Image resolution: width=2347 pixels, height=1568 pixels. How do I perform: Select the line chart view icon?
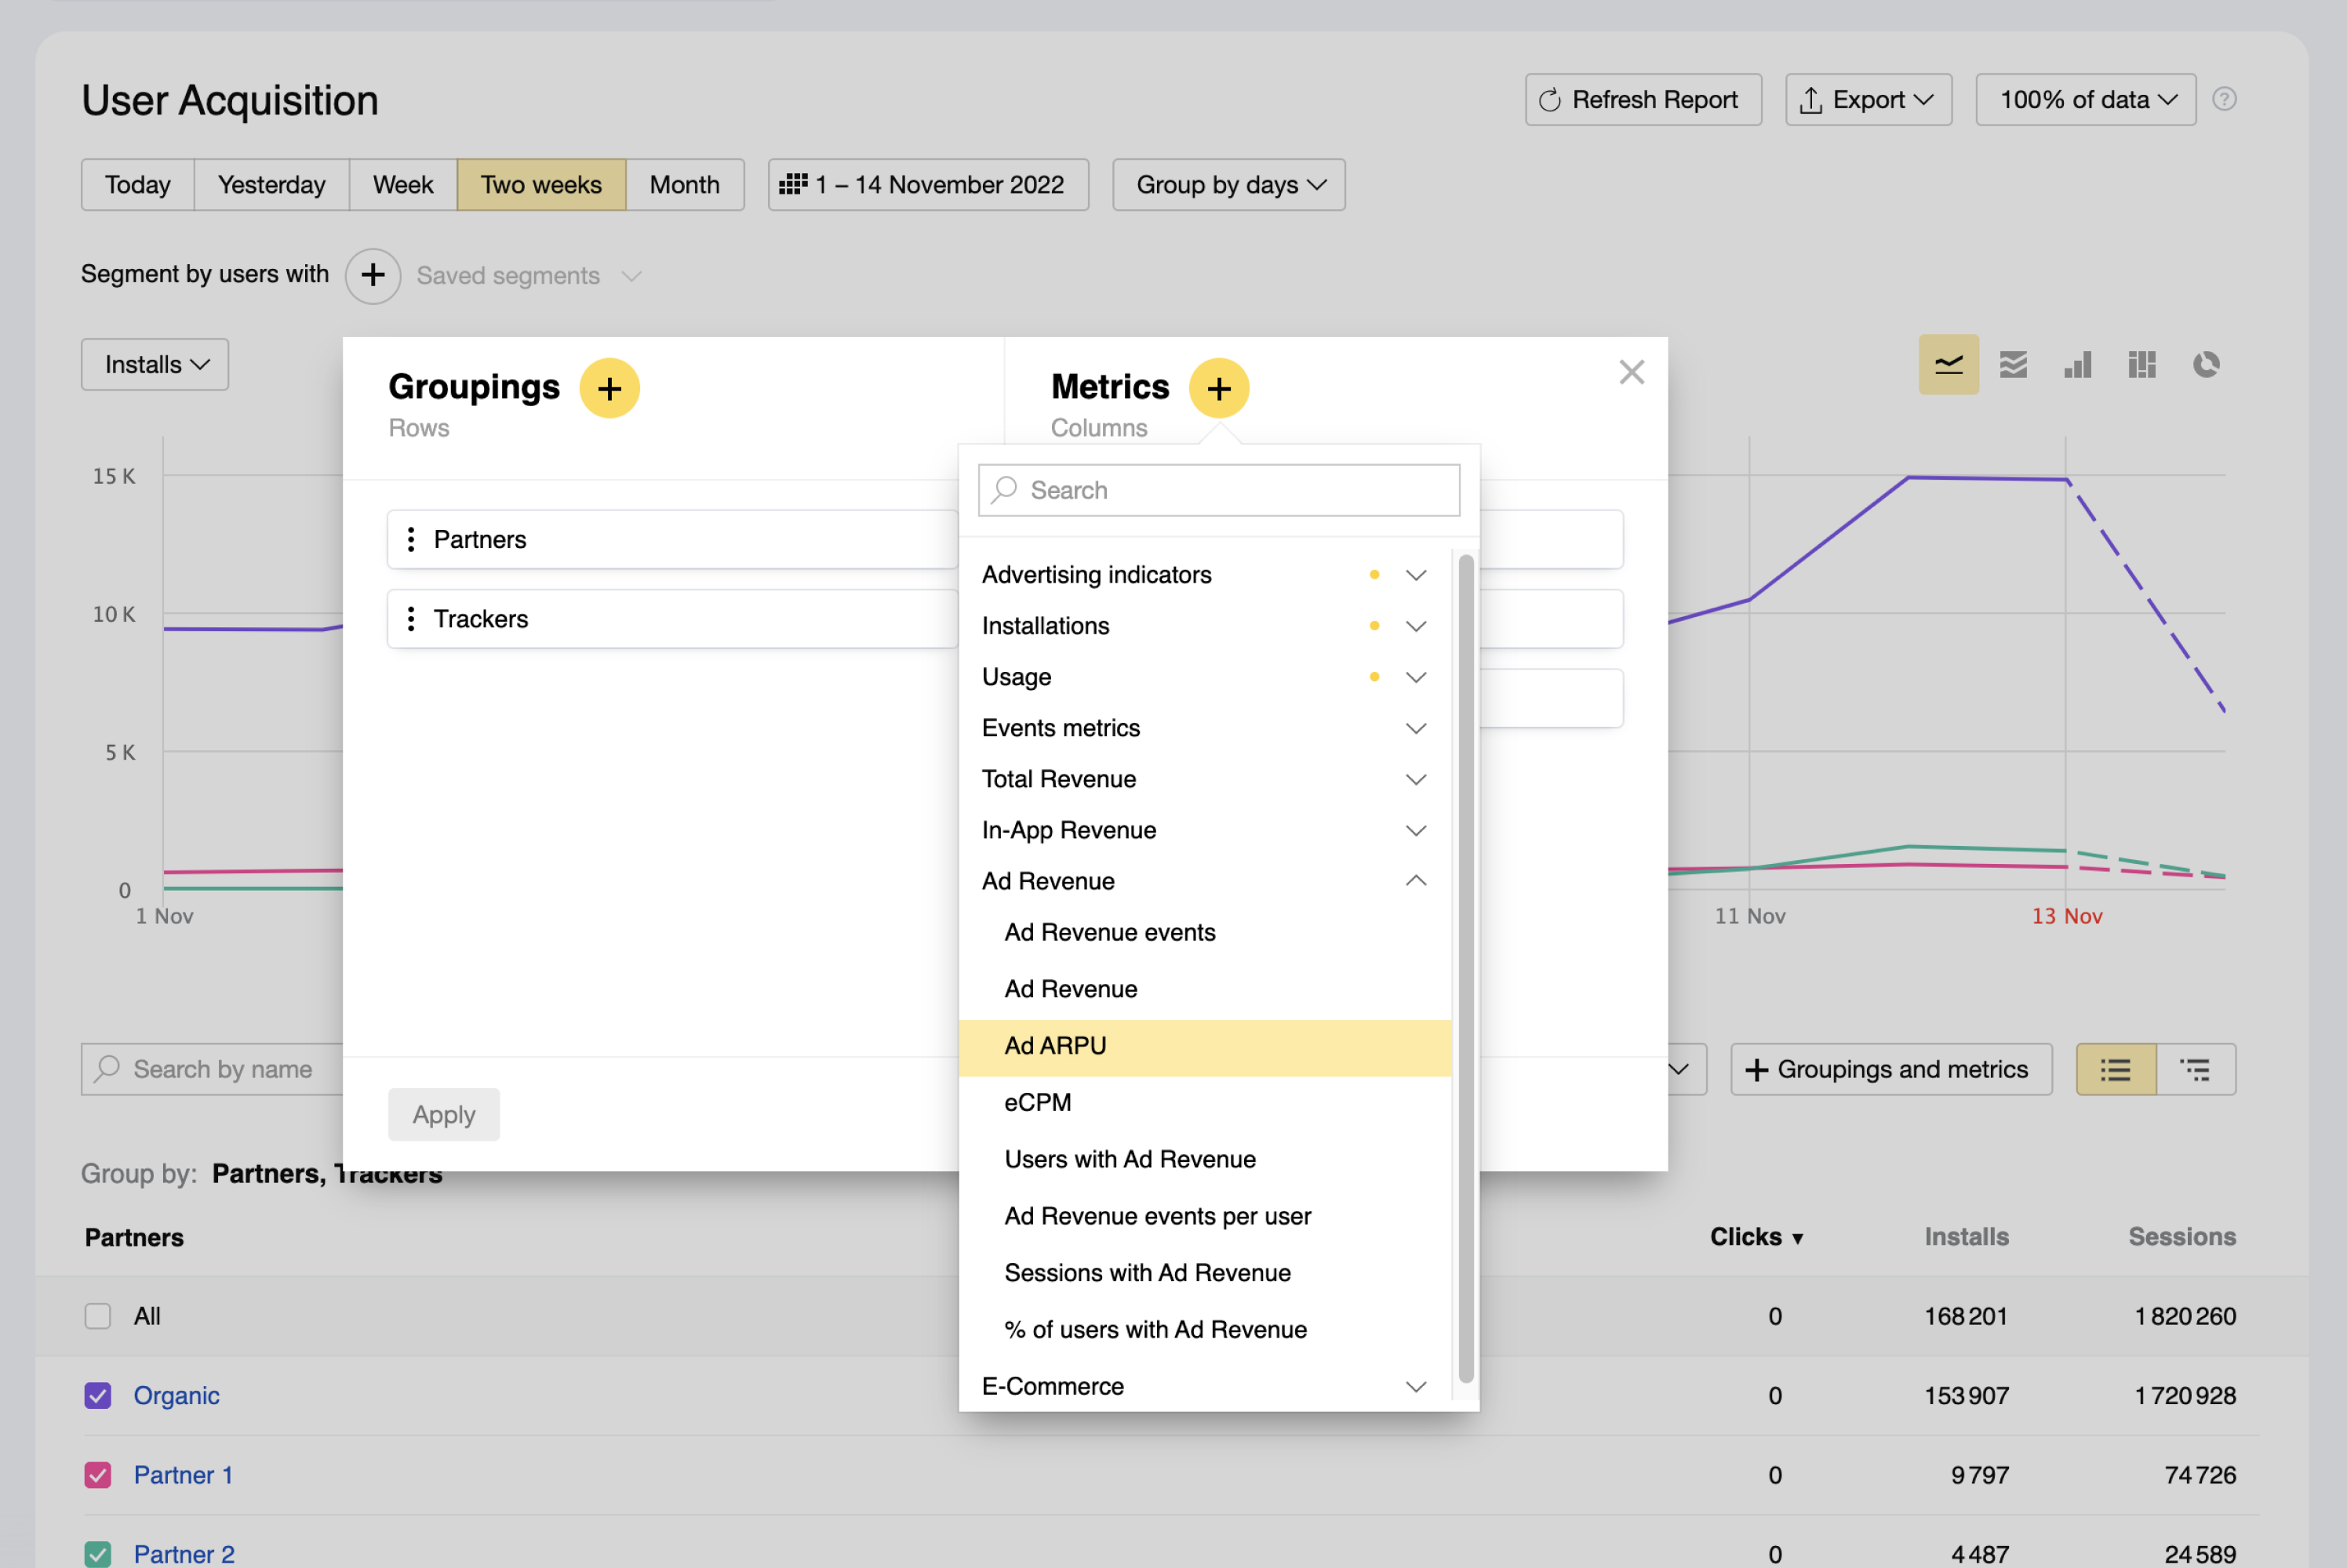(x=1948, y=364)
